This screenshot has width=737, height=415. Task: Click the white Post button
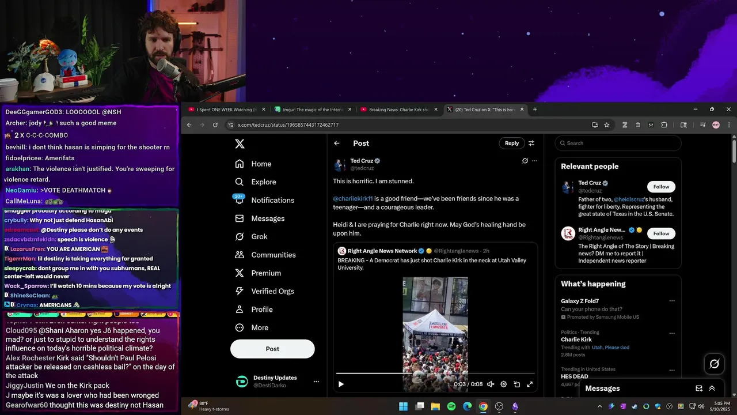[272, 349]
